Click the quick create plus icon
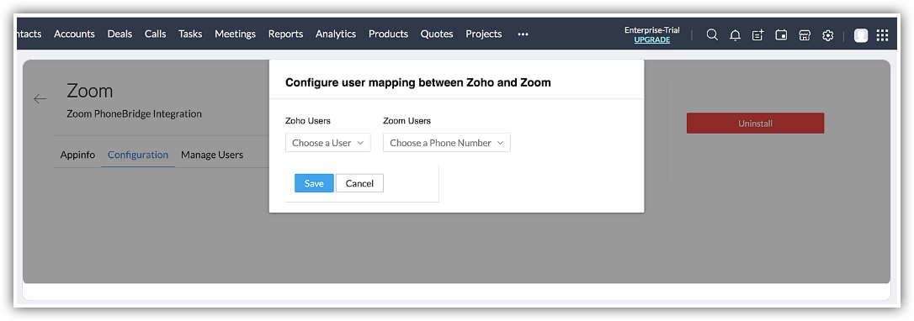914x321 pixels. (757, 35)
